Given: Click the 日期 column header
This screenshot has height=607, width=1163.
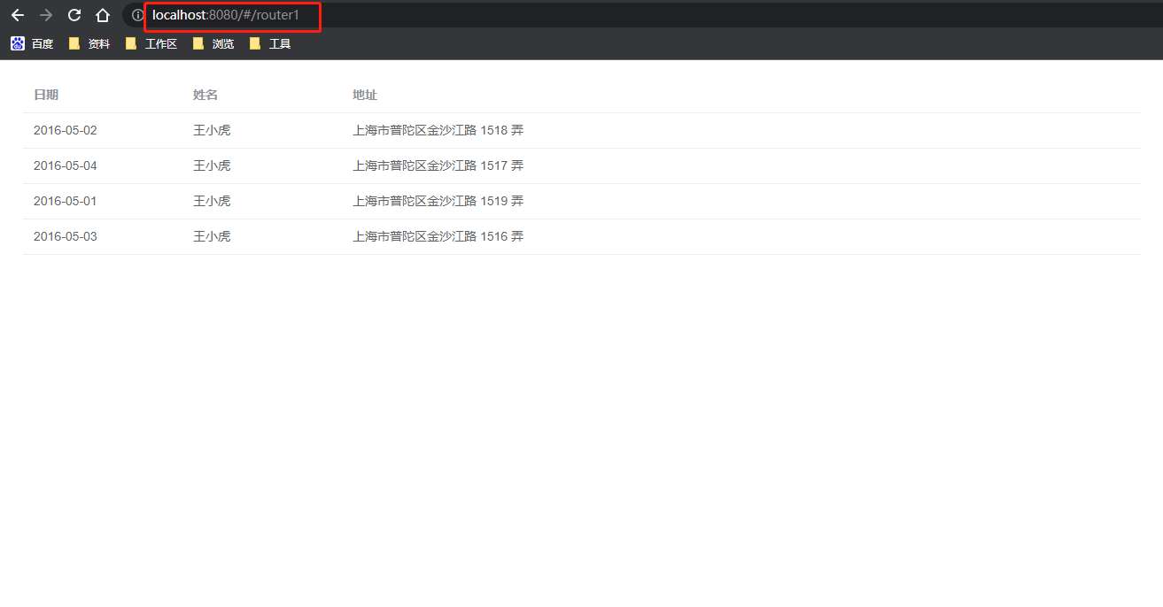Looking at the screenshot, I should pos(46,95).
